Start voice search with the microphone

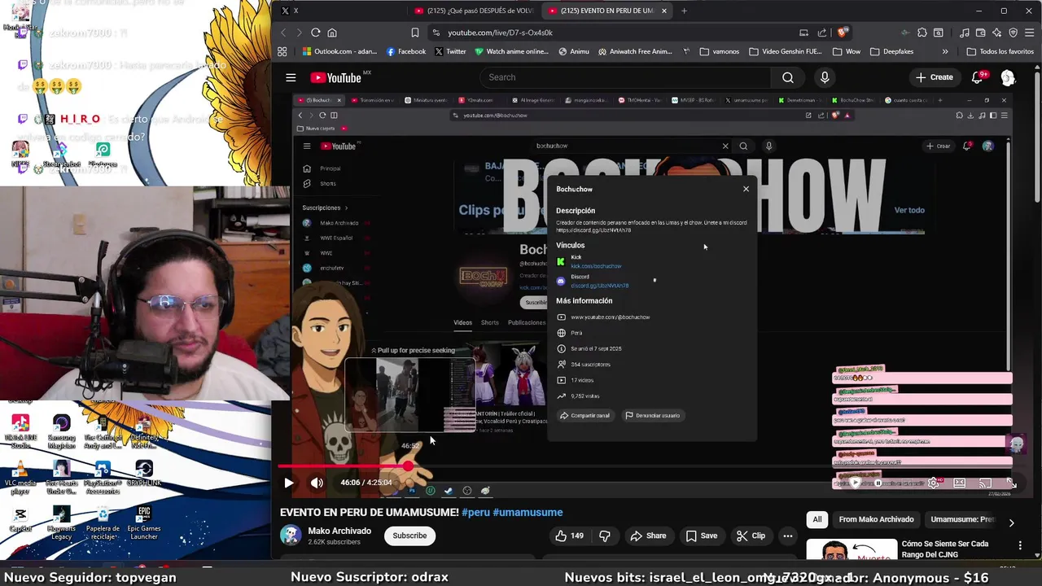[825, 77]
